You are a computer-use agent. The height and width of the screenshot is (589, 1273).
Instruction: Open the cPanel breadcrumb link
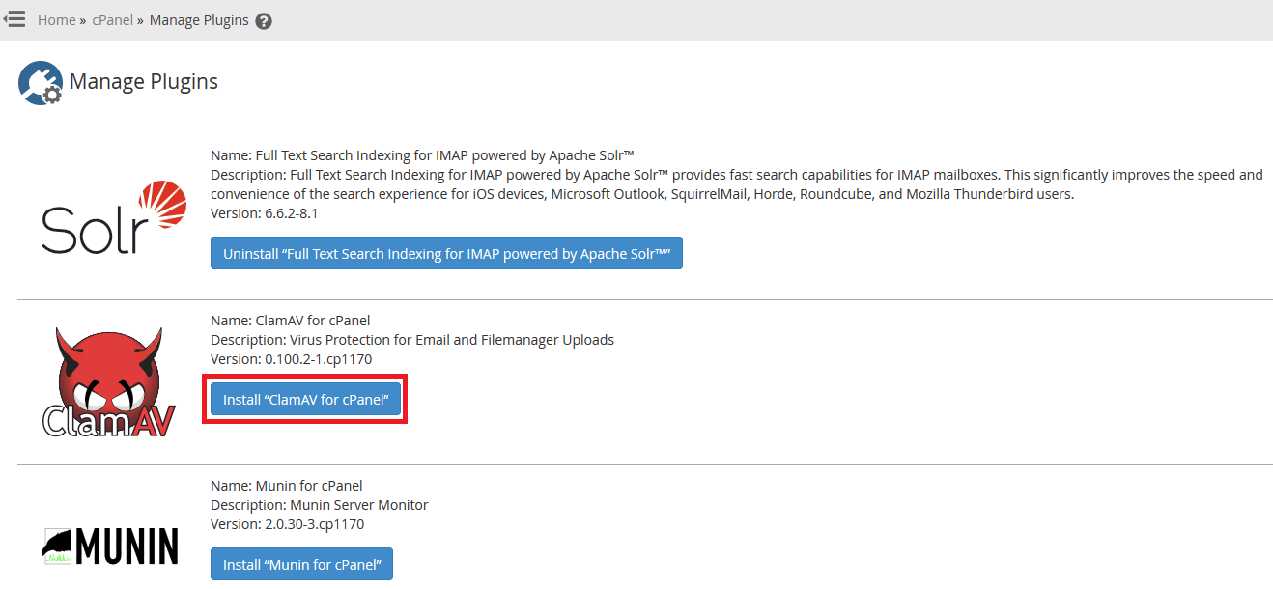pyautogui.click(x=112, y=20)
